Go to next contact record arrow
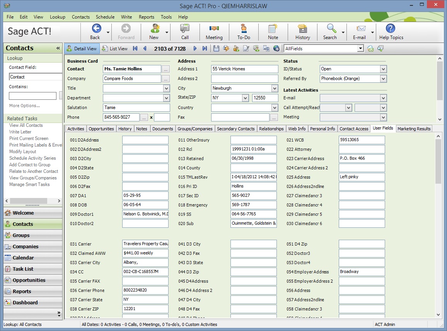 195,48
